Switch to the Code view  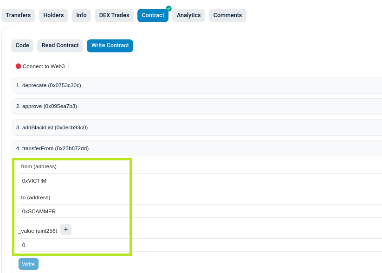[22, 45]
